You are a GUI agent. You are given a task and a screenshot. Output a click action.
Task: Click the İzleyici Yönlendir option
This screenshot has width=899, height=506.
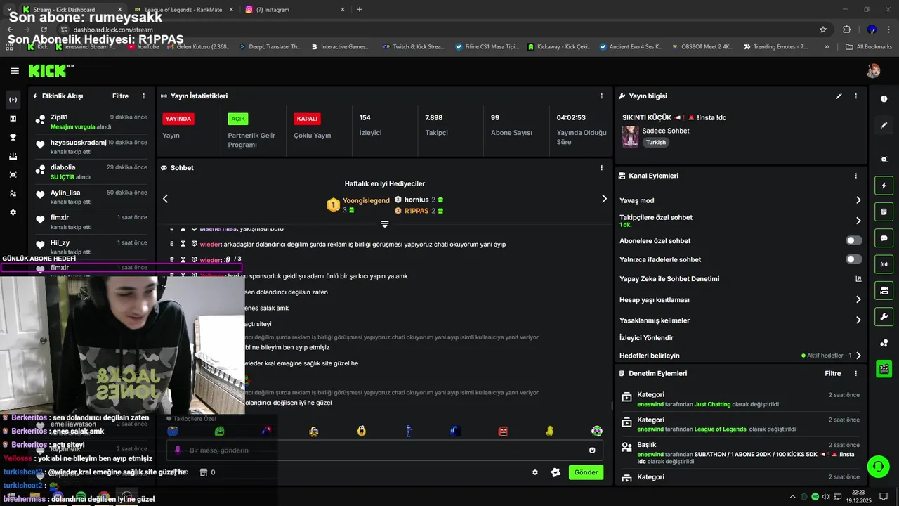coord(646,338)
